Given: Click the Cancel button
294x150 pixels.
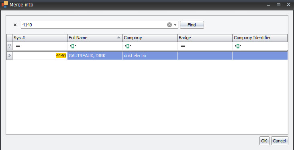Looking at the screenshot, I should tap(280, 141).
